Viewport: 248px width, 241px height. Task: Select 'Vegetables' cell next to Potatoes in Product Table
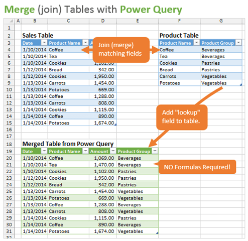(221, 83)
